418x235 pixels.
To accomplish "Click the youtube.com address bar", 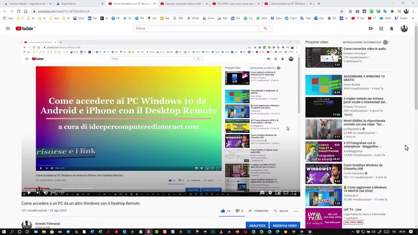I will (x=186, y=11).
